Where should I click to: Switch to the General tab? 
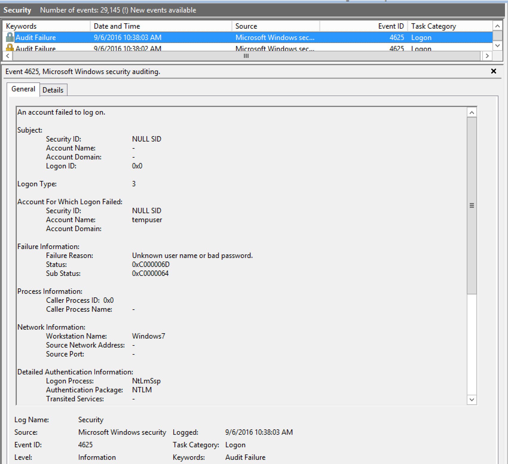23,89
